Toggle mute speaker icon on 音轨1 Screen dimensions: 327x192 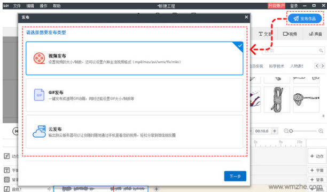49,189
